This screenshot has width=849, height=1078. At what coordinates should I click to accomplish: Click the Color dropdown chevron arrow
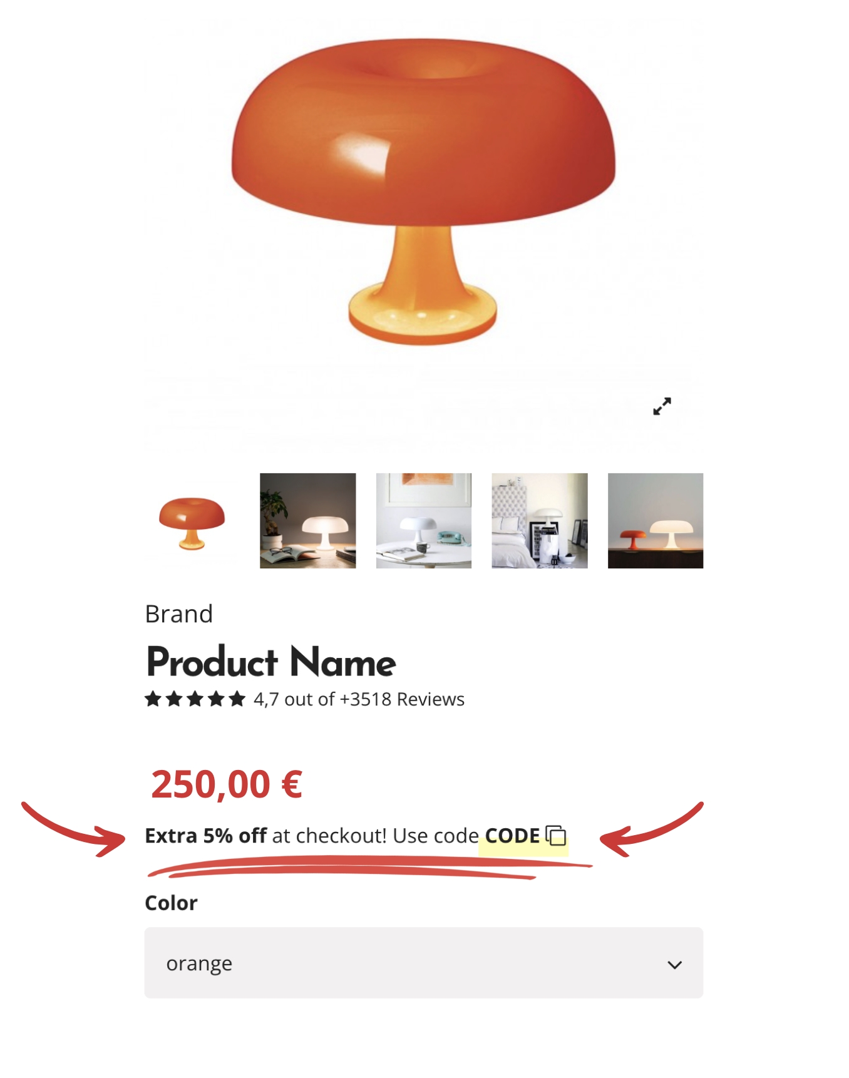click(674, 965)
